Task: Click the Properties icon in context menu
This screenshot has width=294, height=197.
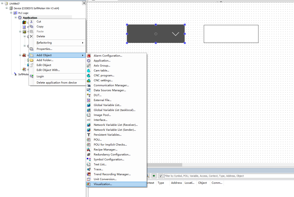Action: [x=32, y=49]
